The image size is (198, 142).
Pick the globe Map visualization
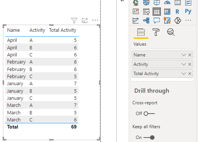coord(136,3)
